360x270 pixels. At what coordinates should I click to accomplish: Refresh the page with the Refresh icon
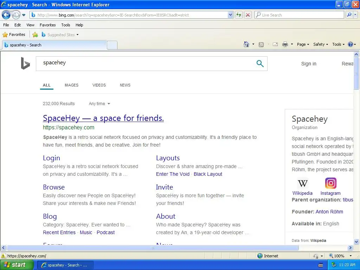pos(239,15)
